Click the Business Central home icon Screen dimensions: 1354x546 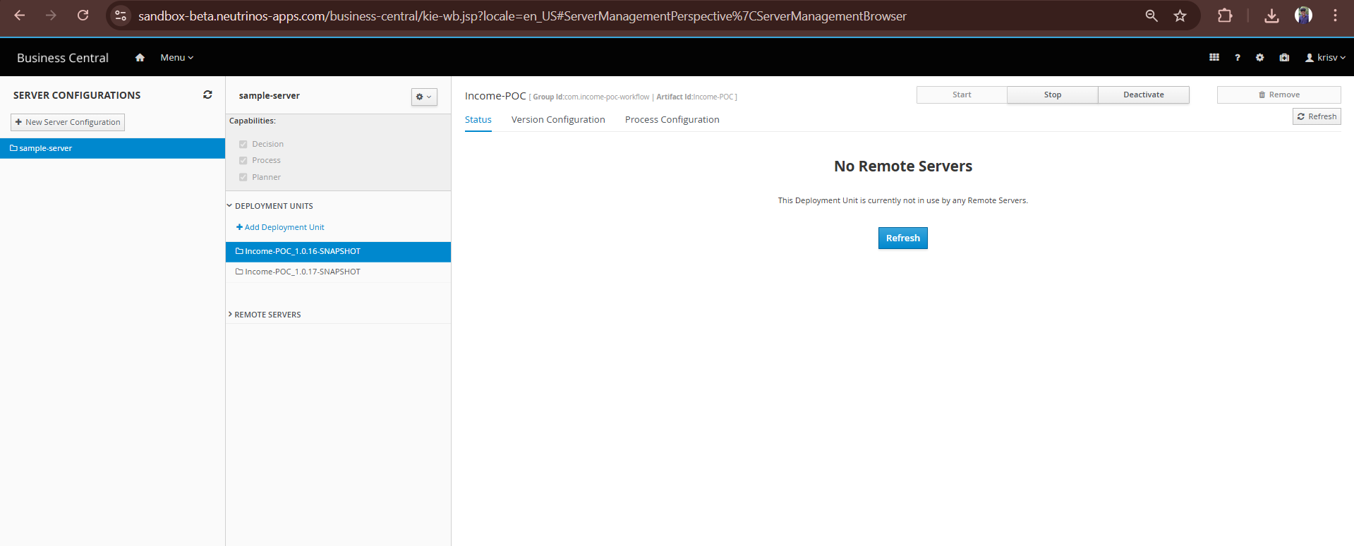140,58
